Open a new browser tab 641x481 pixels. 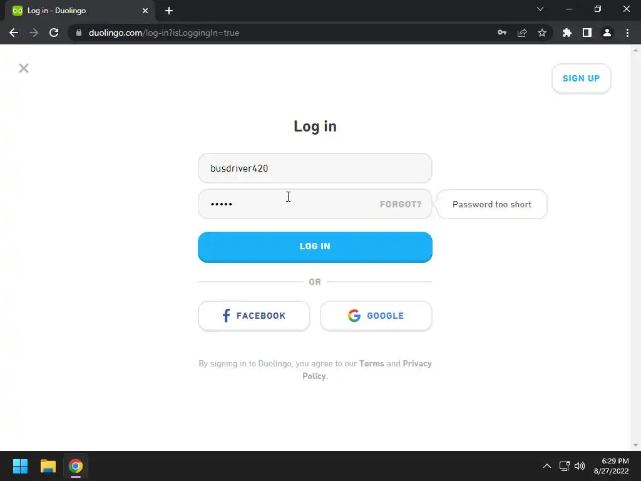169,11
